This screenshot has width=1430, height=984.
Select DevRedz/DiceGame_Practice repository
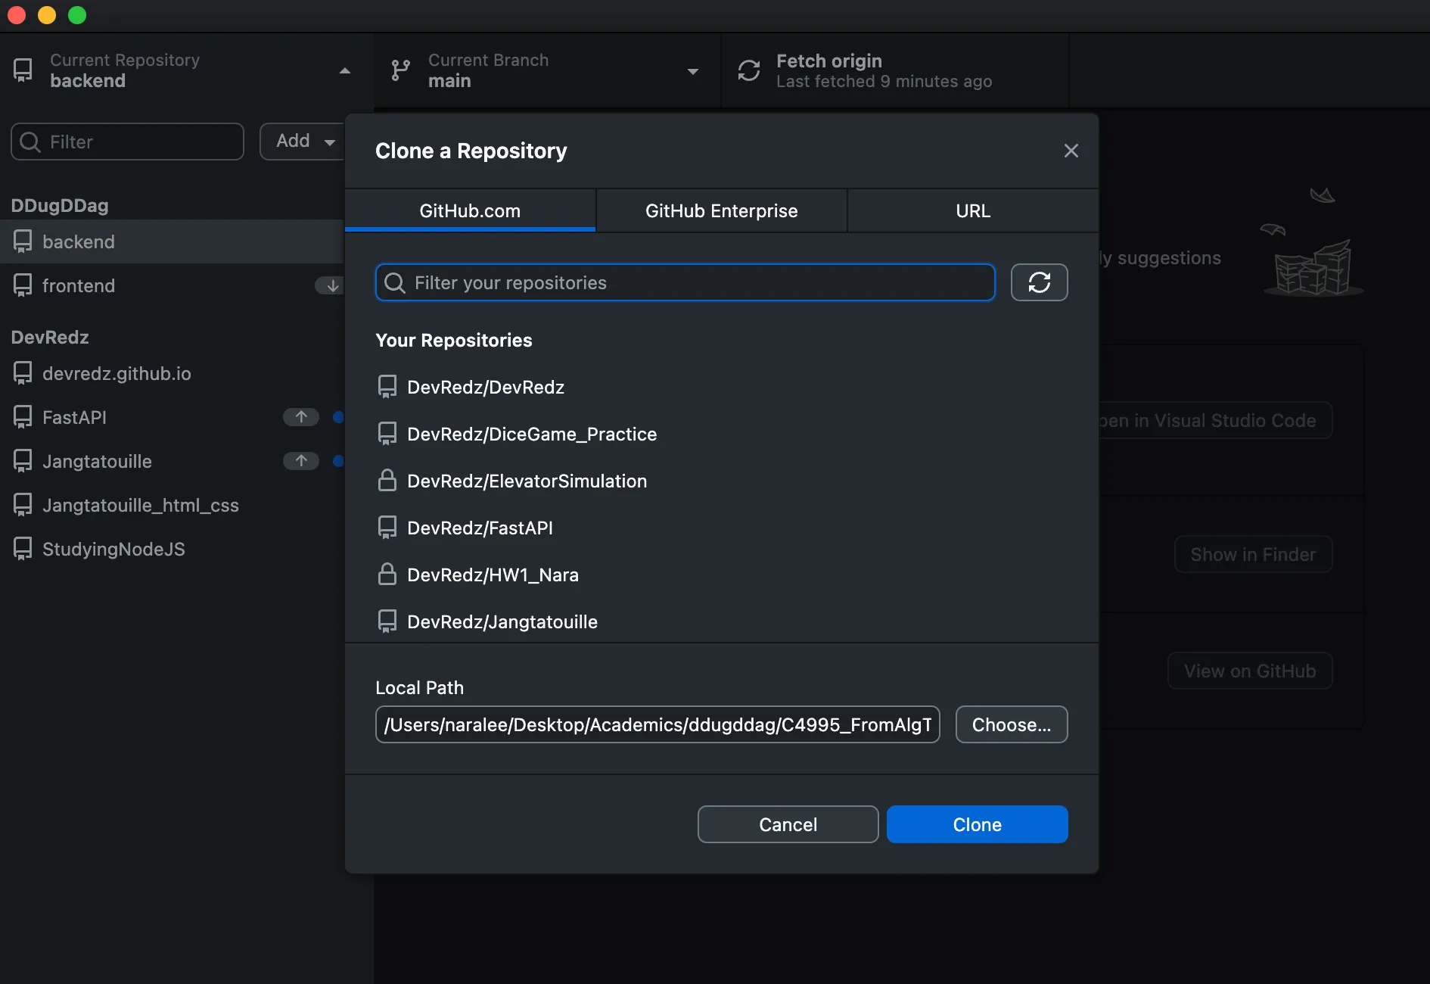pos(722,434)
